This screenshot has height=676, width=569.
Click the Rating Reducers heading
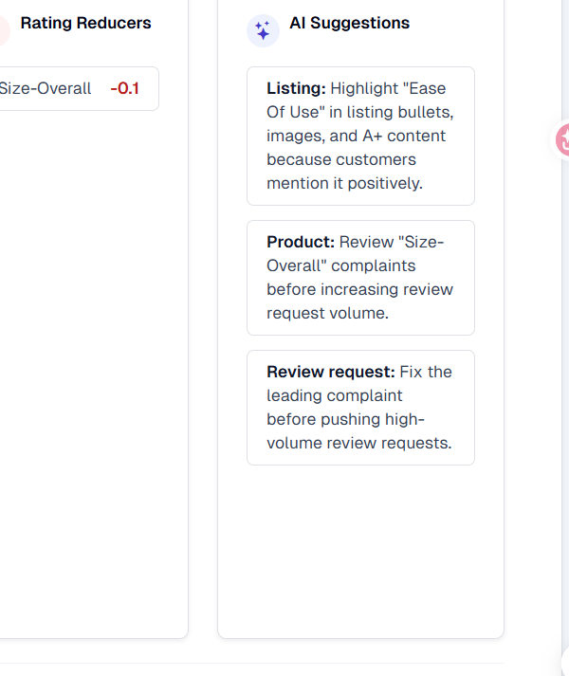coord(86,23)
